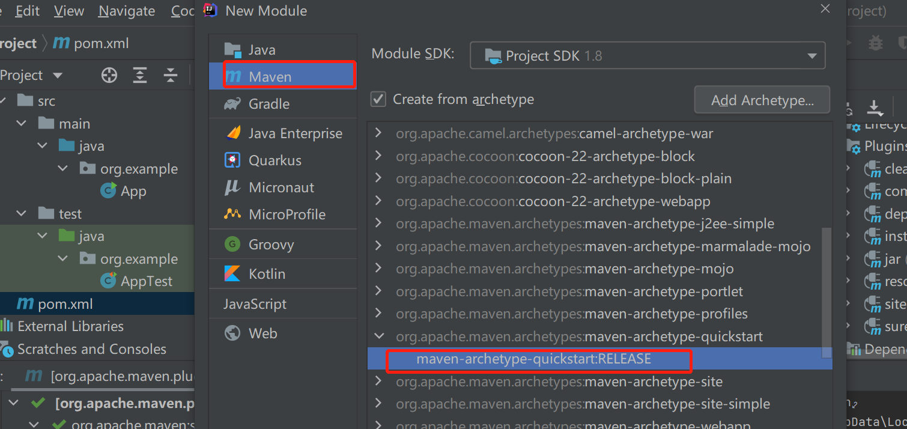Image resolution: width=907 pixels, height=429 pixels.
Task: Click the pom.xml Maven icon in project tree
Action: pos(25,303)
